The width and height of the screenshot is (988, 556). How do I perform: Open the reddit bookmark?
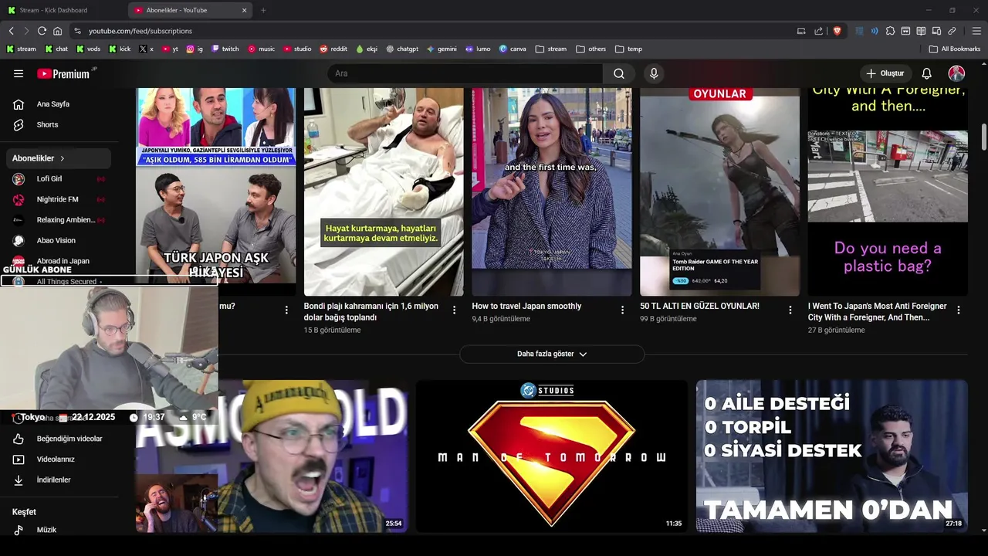point(333,49)
